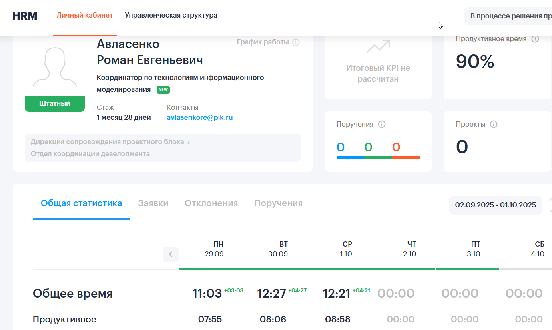This screenshot has width=552, height=330.
Task: Expand the chevron after Дирекция сопровождения проектного блока
Action: point(189,142)
